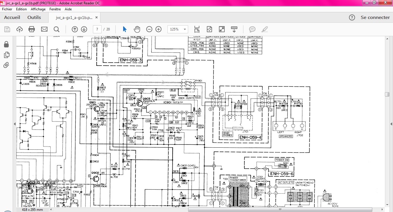Click the HEAD PHONES label

point(227,134)
